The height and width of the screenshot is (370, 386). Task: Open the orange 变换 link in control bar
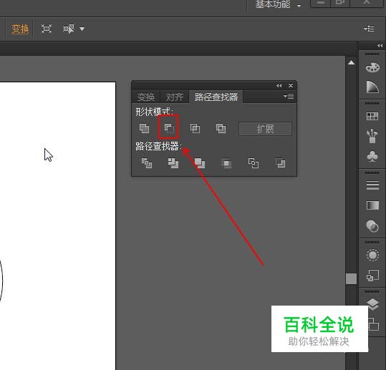tap(20, 29)
